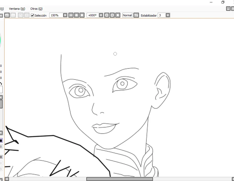Click the Estabilizador value 3 field

(x=162, y=15)
